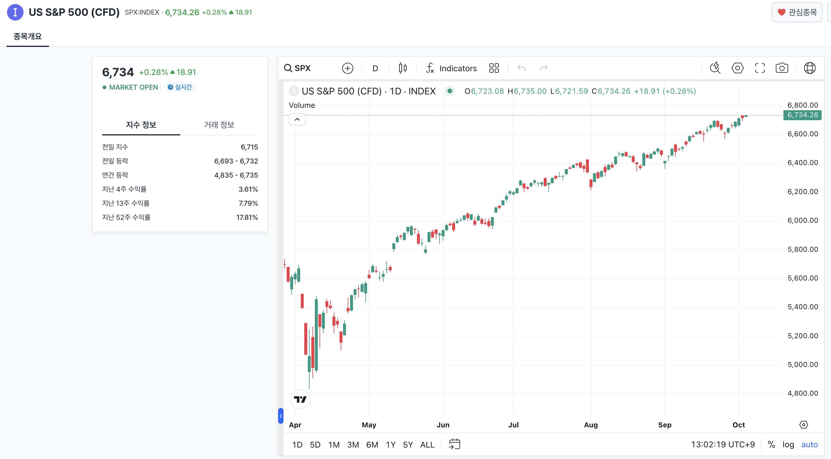This screenshot has width=831, height=459.
Task: Click the 6,000.00 price axis label
Action: pos(802,220)
